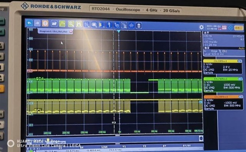The height and width of the screenshot is (152, 246).
Task: Click the toolbar icon left of FFT
Action: point(124,25)
